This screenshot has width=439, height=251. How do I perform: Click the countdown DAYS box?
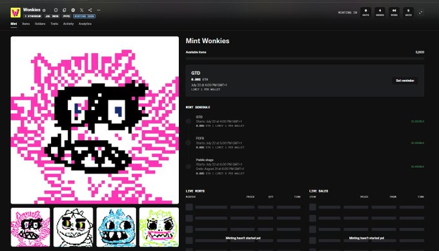point(365,13)
